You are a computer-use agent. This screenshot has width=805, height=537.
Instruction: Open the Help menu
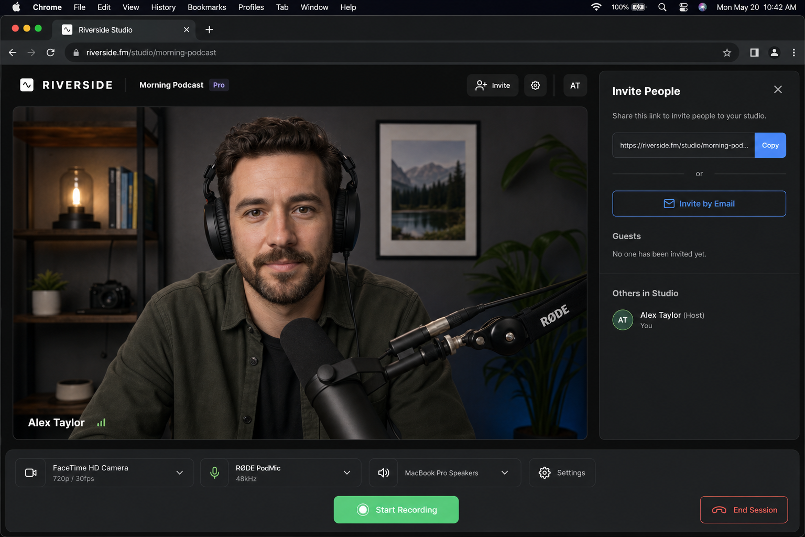coord(348,7)
